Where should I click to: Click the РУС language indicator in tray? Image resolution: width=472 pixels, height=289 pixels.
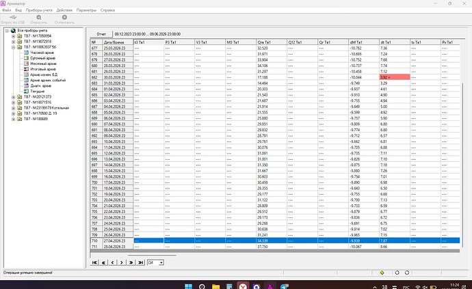coord(406,287)
